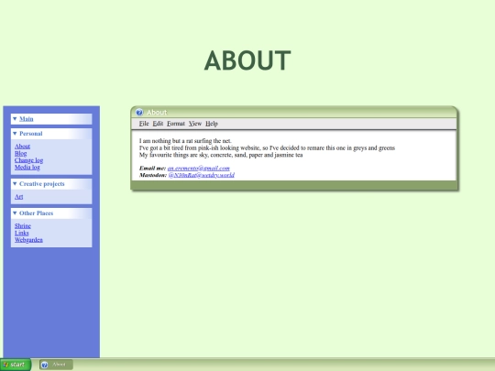Click the large ABOUT page heading
The height and width of the screenshot is (371, 495).
pos(247,60)
